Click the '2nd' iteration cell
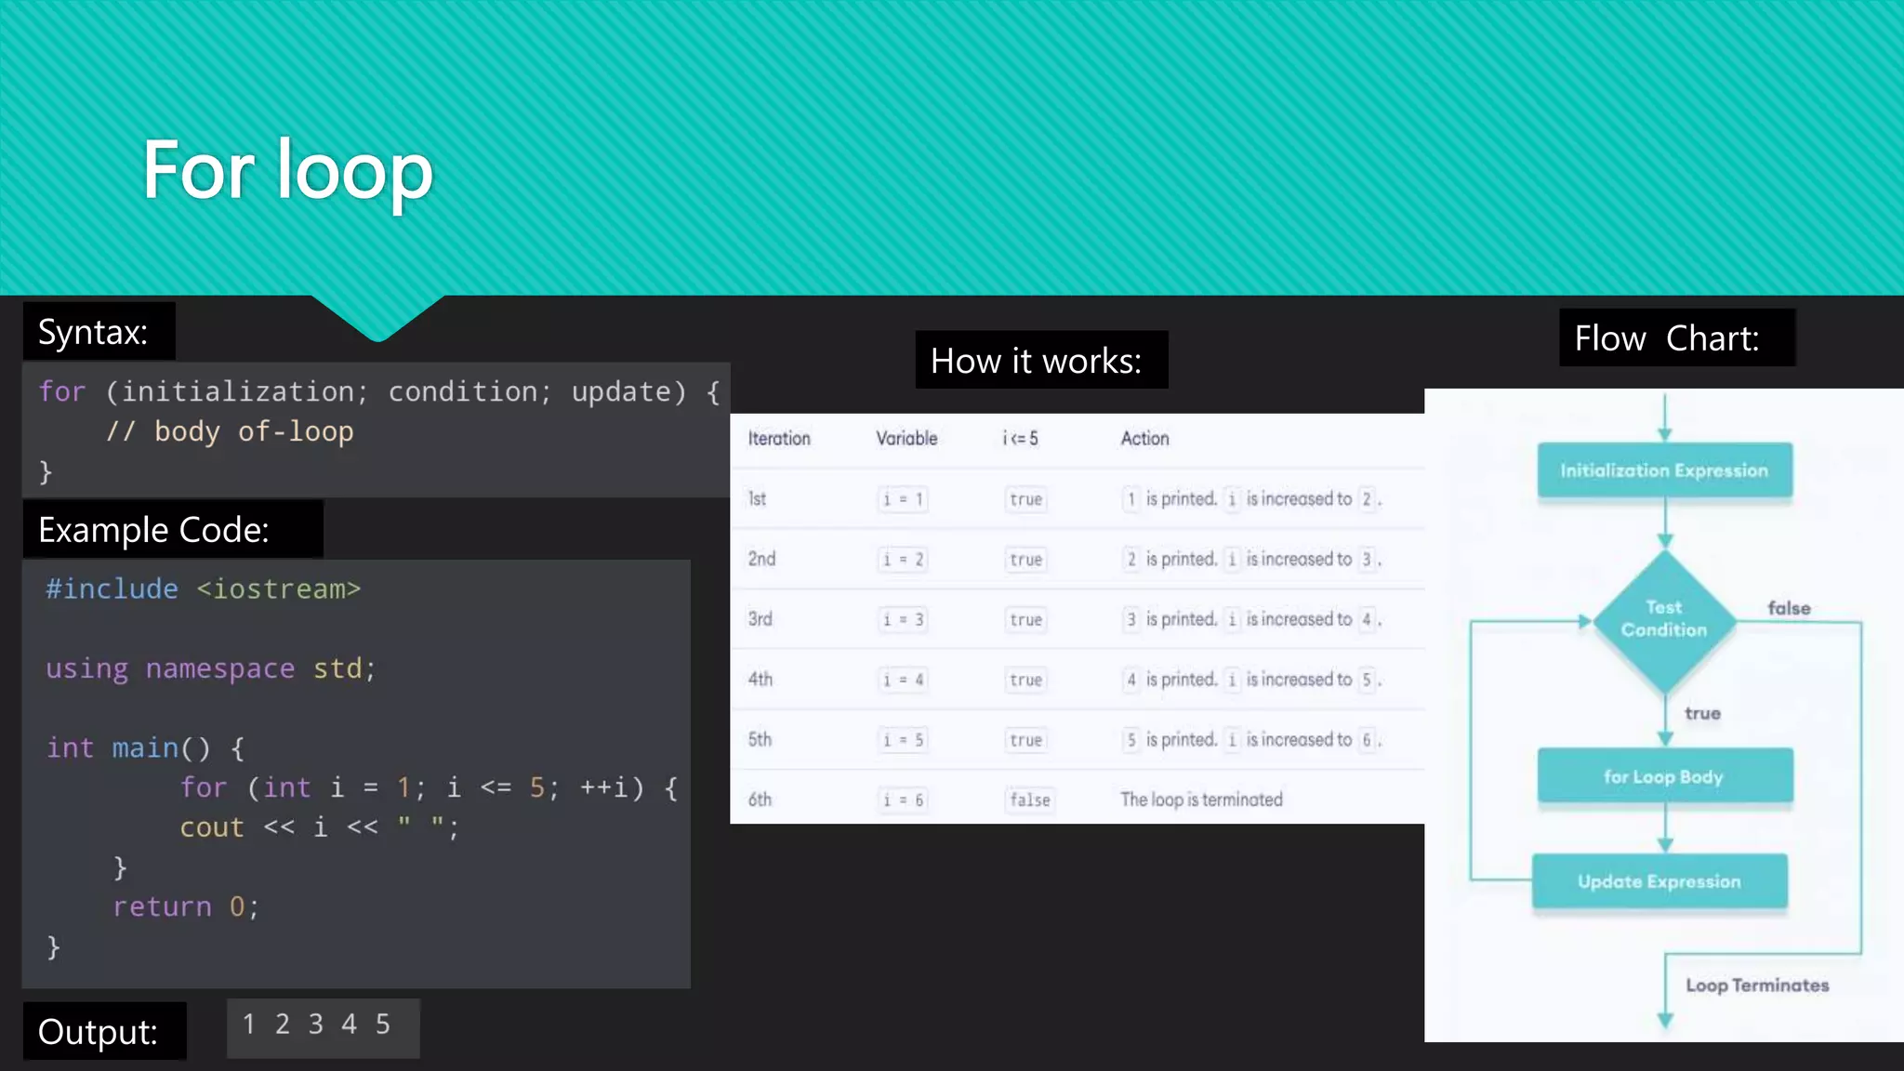This screenshot has width=1904, height=1071. pos(761,559)
